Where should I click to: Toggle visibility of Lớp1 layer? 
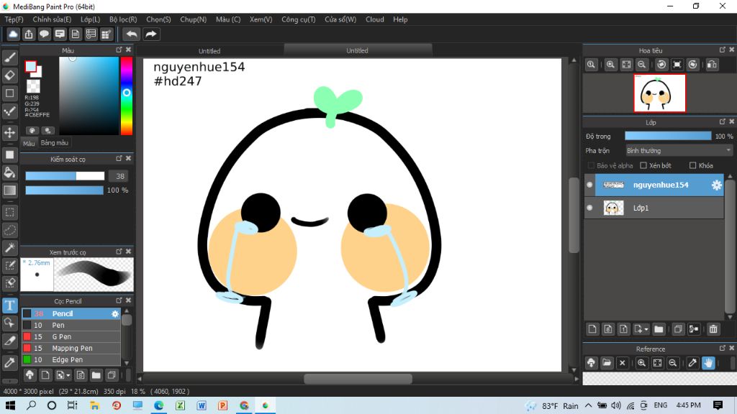[590, 208]
